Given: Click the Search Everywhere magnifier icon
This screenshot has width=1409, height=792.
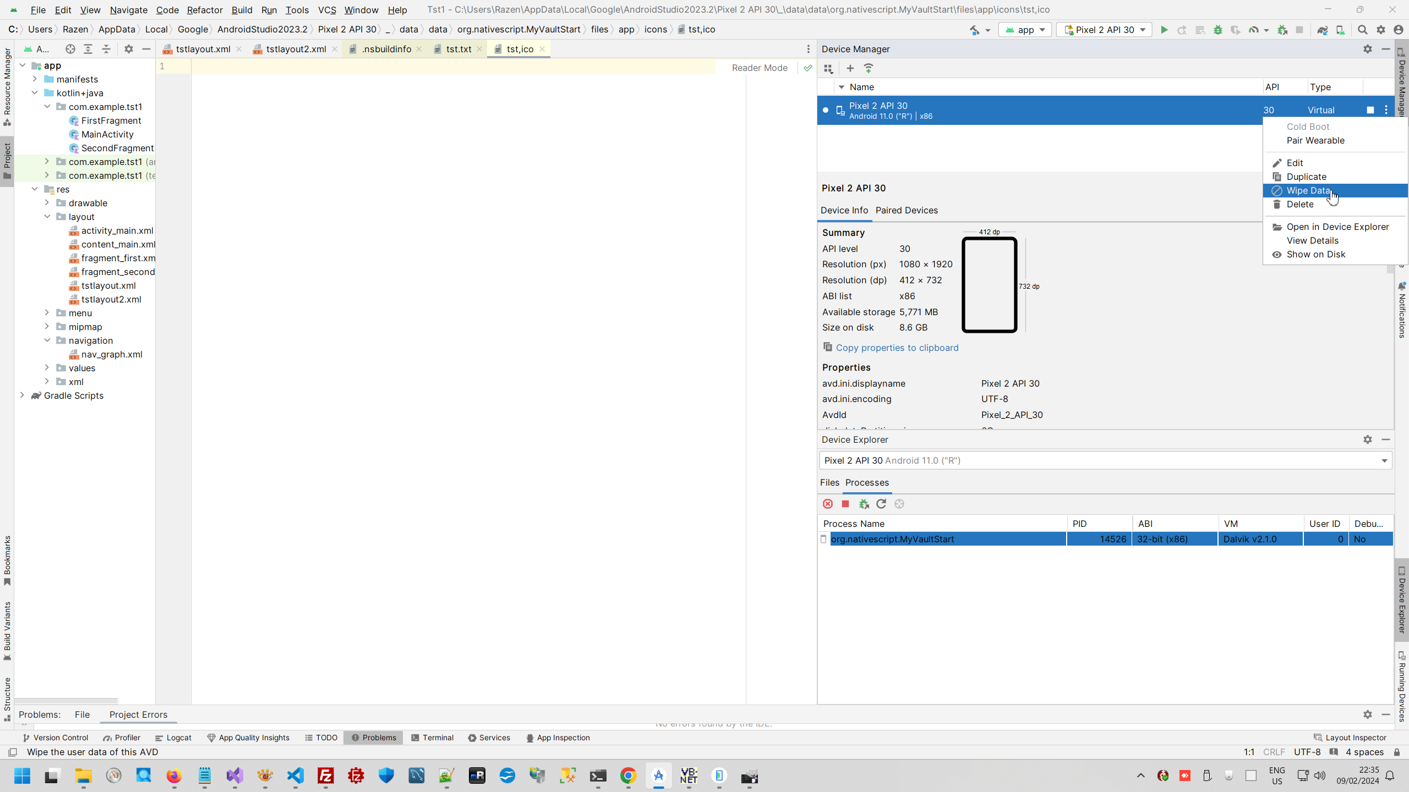Looking at the screenshot, I should 1362,30.
